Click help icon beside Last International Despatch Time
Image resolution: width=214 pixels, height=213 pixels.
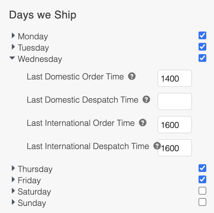(157, 146)
